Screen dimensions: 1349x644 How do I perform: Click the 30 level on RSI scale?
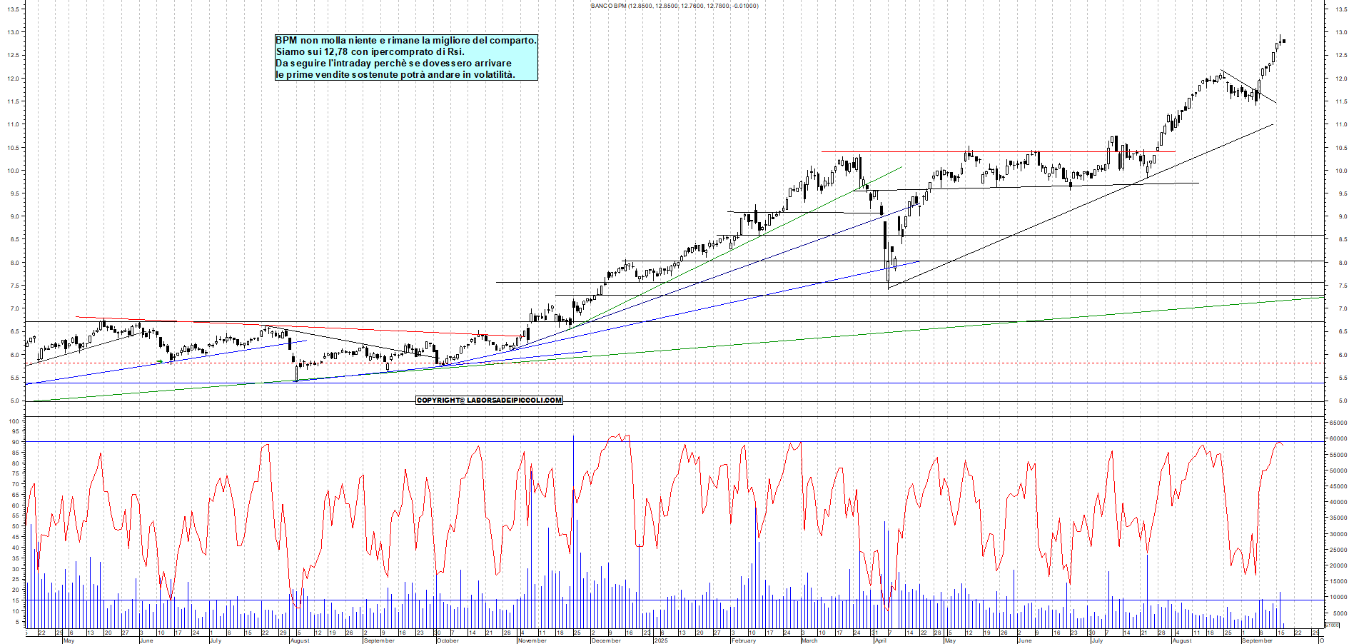click(x=15, y=569)
